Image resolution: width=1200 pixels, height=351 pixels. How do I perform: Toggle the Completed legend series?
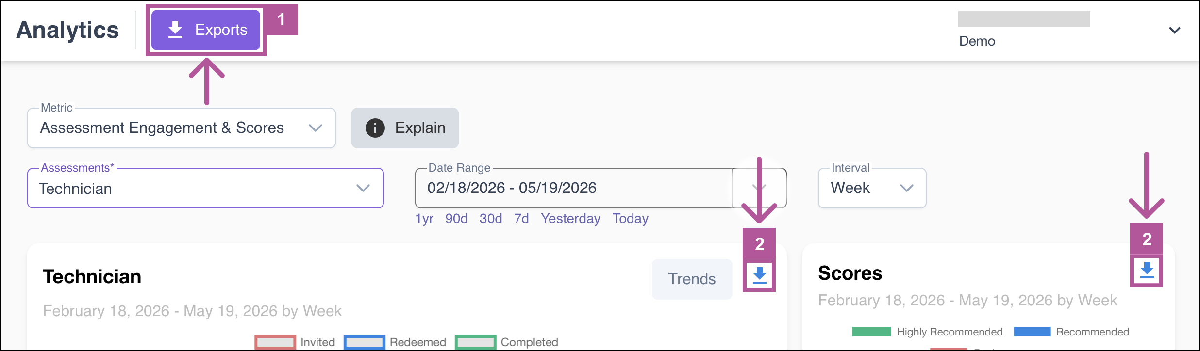pyautogui.click(x=506, y=342)
